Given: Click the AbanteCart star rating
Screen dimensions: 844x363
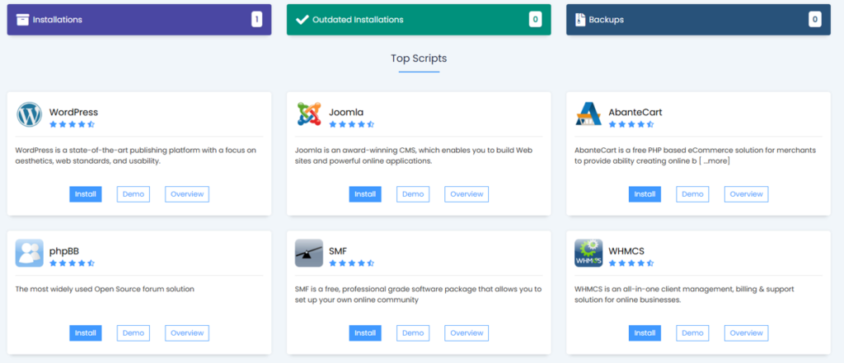Looking at the screenshot, I should [631, 124].
